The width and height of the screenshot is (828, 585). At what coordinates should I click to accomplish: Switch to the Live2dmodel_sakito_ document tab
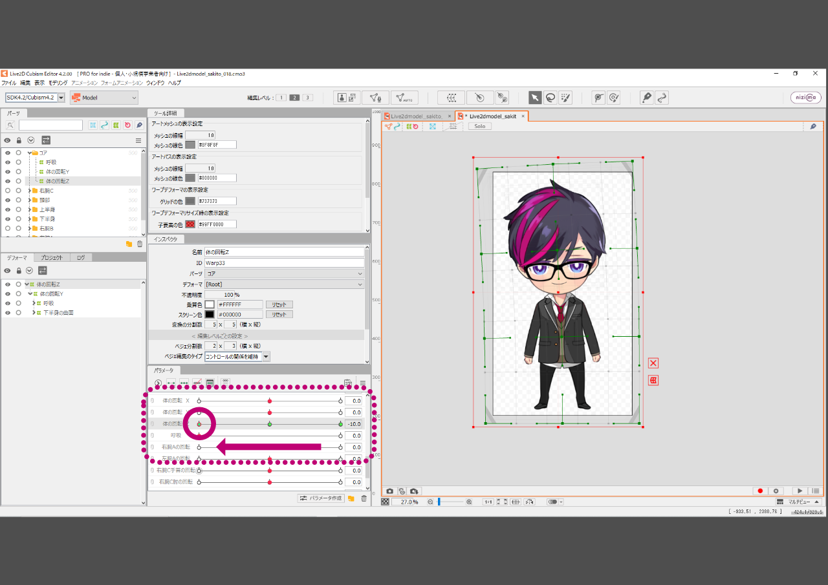click(x=417, y=116)
